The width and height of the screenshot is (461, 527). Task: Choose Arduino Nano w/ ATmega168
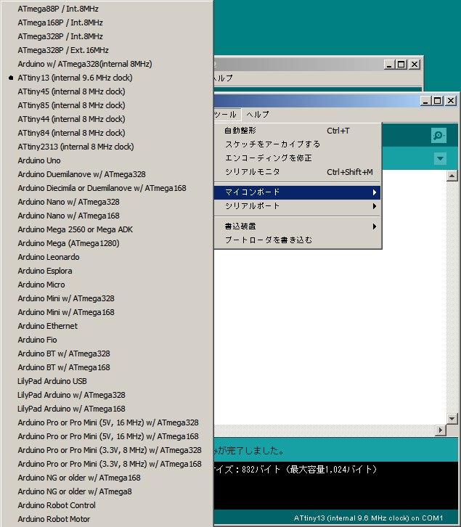(x=107, y=216)
